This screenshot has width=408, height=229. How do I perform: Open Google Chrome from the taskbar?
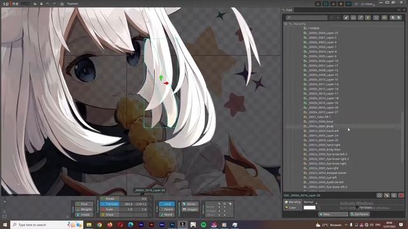(99, 225)
